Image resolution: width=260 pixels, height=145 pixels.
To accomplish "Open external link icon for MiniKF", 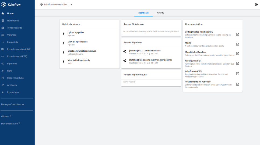I will point(238,44).
